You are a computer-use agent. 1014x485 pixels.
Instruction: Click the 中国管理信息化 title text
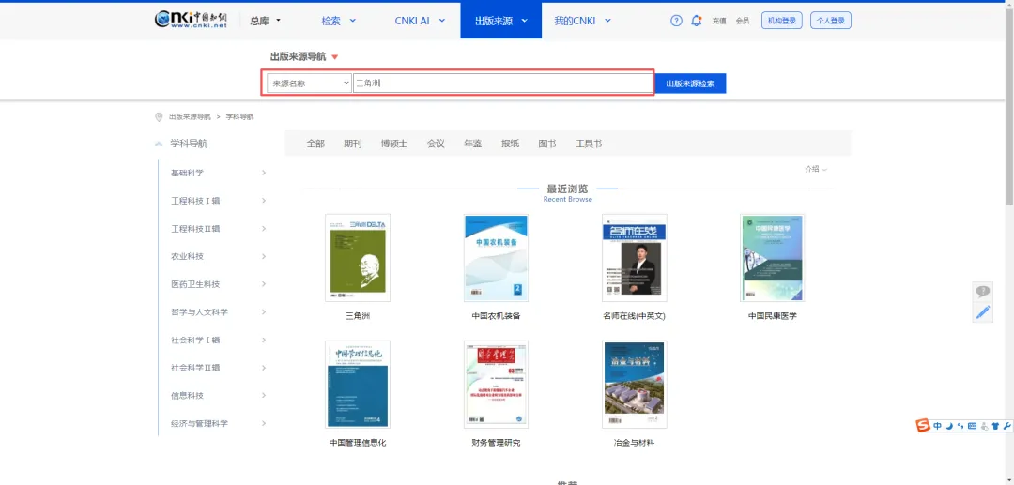click(358, 443)
